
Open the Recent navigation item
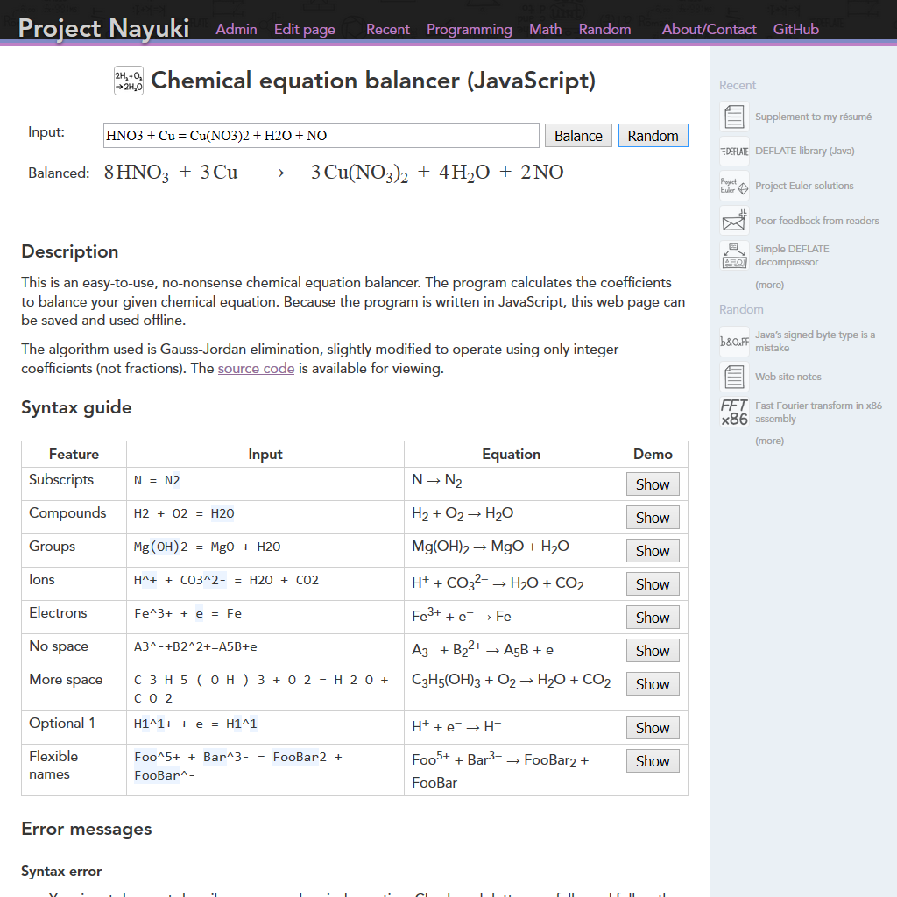(388, 29)
